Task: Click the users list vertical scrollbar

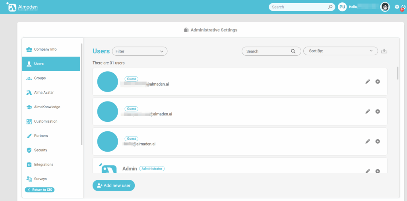Action: [x=397, y=73]
